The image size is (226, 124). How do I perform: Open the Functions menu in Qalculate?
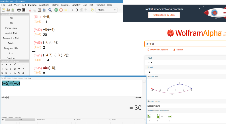(14, 78)
